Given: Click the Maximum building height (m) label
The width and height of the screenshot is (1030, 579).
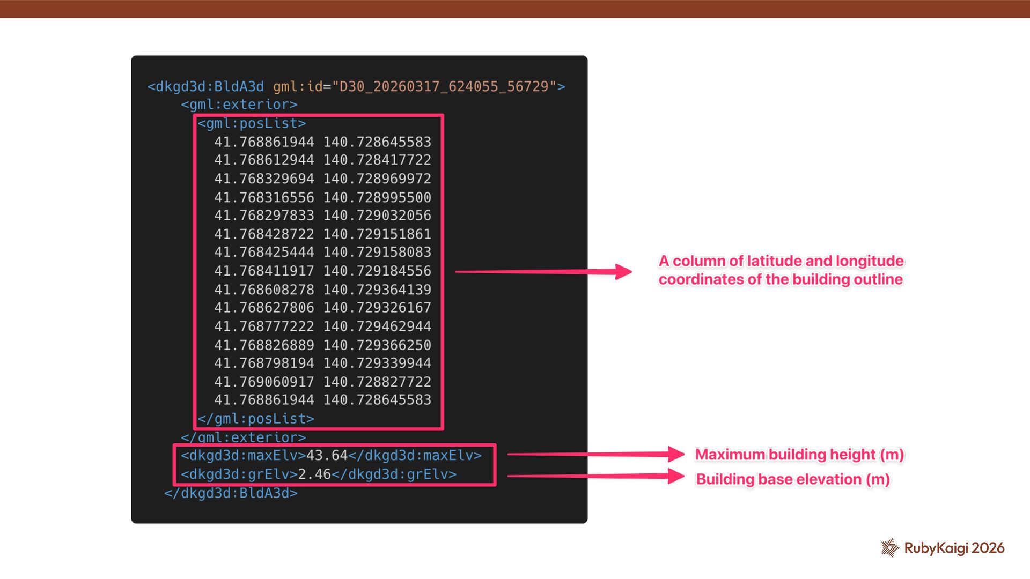Looking at the screenshot, I should pos(799,455).
